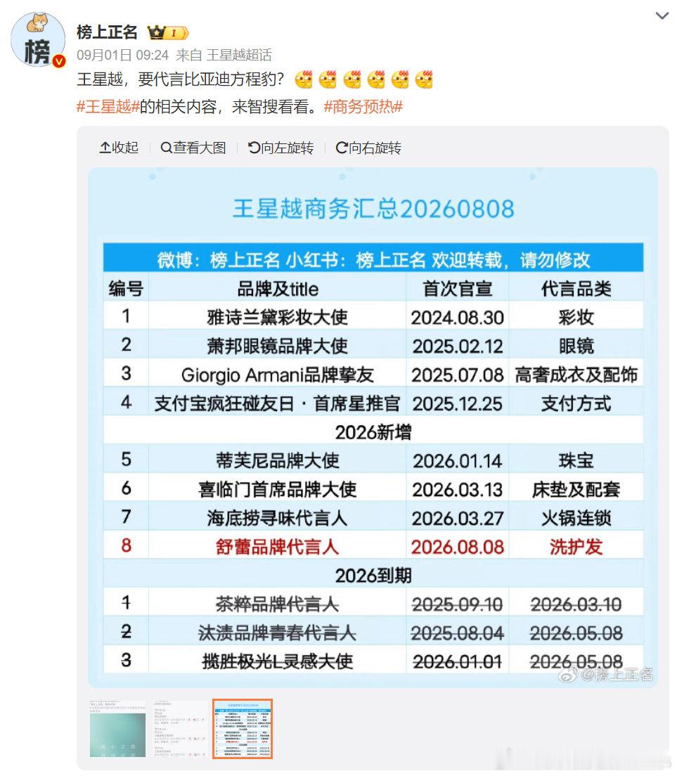The width and height of the screenshot is (677, 776).
Task: Click the orange verified V badge
Action: coord(59,61)
